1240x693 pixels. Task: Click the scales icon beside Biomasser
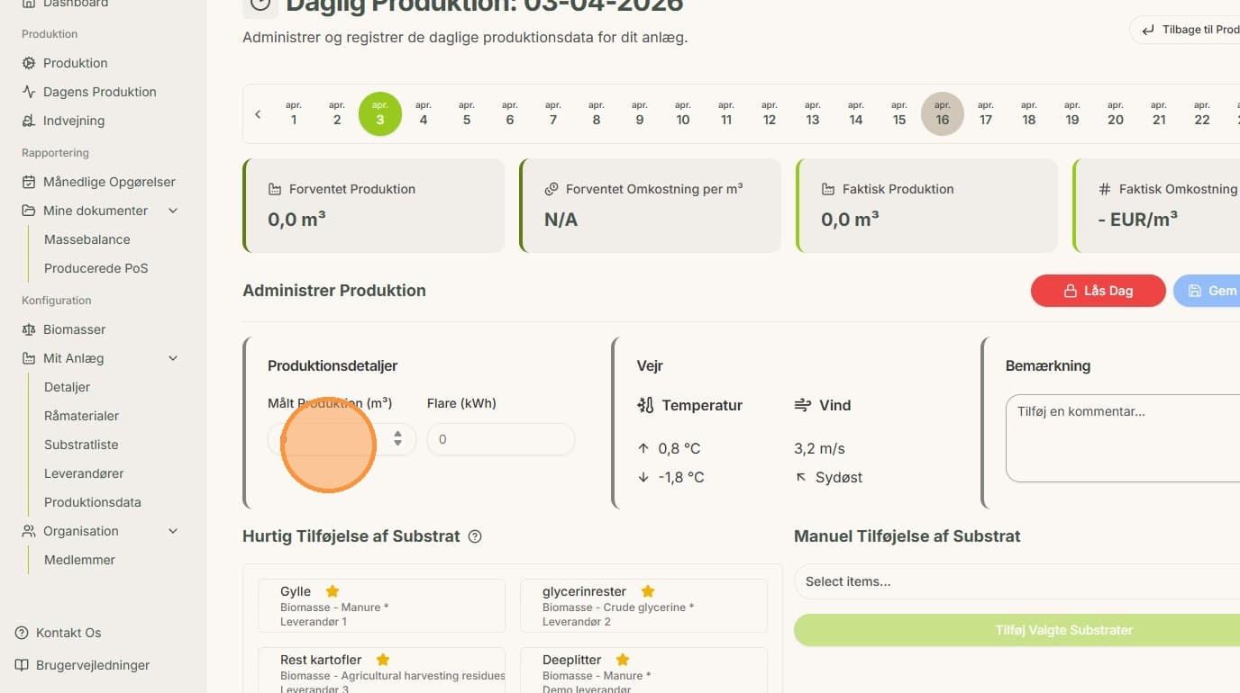pyautogui.click(x=29, y=329)
